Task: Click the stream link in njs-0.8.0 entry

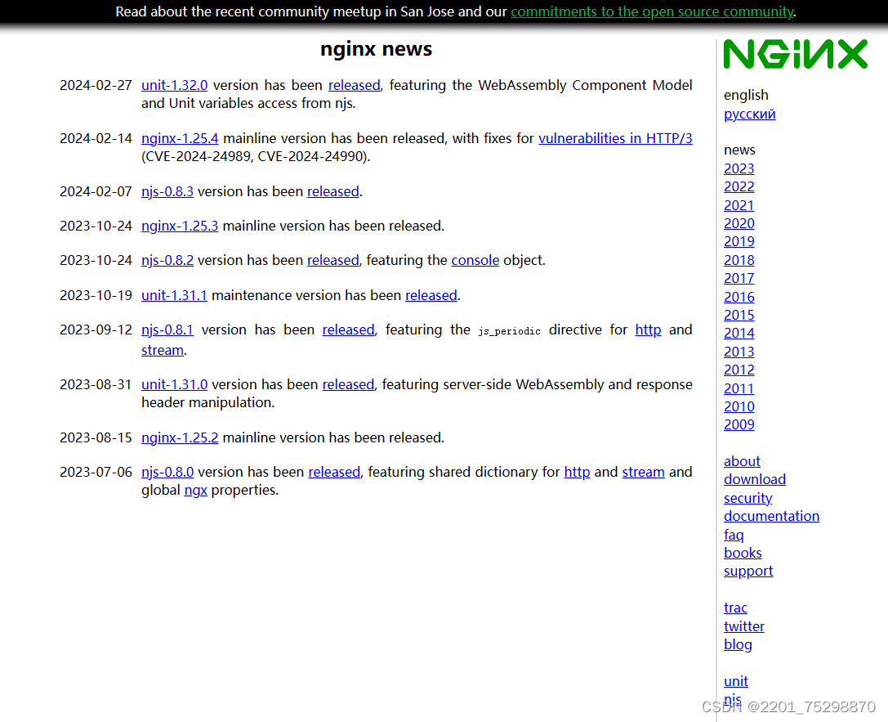Action: click(644, 472)
